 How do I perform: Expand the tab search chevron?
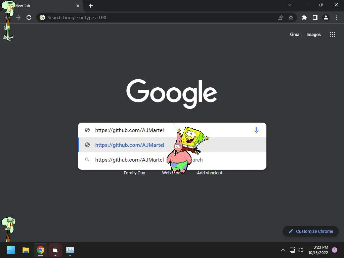pyautogui.click(x=290, y=5)
